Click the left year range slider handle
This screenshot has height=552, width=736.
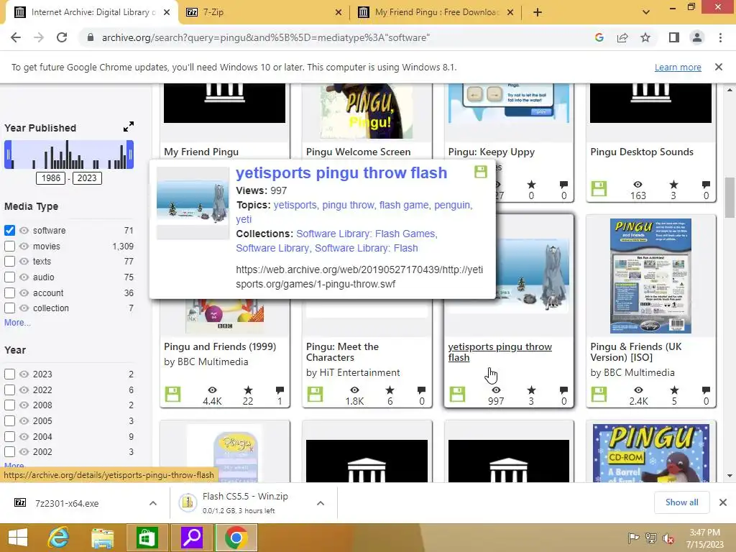point(8,155)
